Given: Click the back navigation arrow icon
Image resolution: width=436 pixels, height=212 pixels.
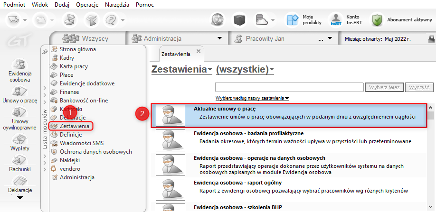Looking at the screenshot, I should 14,20.
